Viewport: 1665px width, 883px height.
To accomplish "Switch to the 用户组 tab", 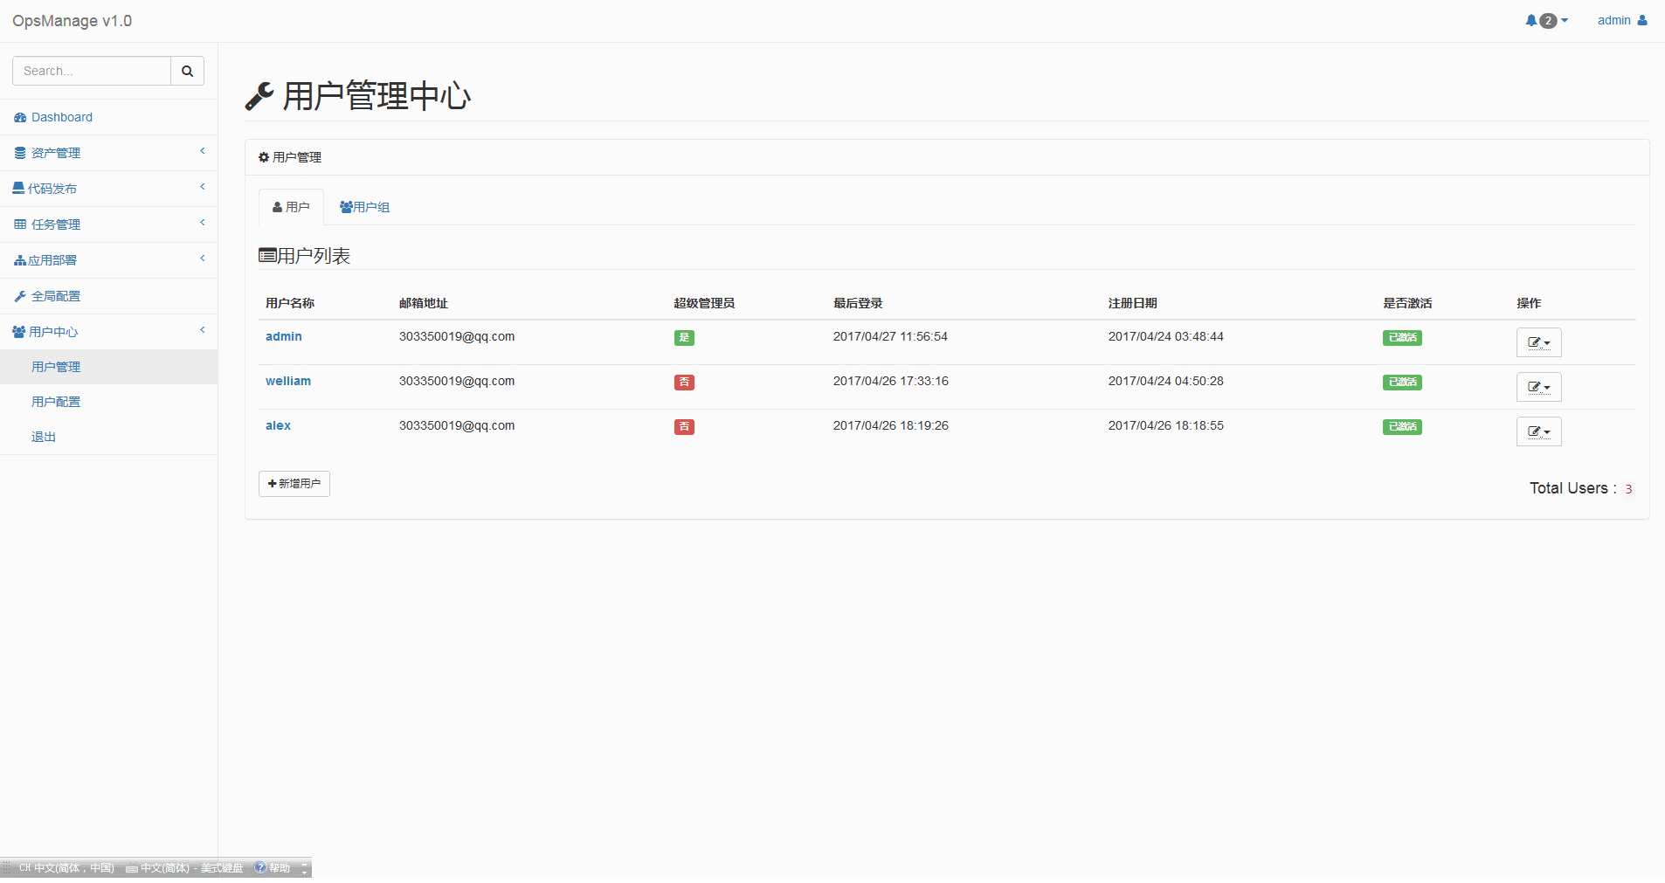I will (365, 207).
